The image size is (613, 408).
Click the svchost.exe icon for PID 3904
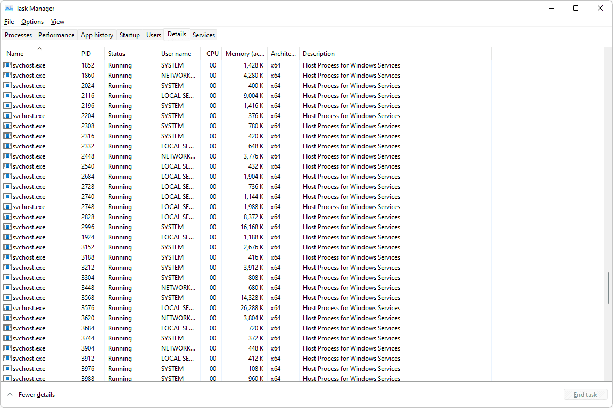[7, 348]
